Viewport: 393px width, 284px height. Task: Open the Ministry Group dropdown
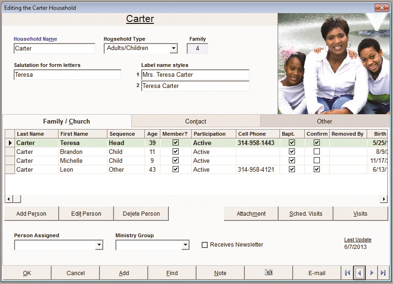pyautogui.click(x=185, y=245)
